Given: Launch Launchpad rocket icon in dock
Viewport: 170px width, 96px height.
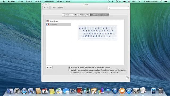Looking at the screenshot, I should pos(17,91).
